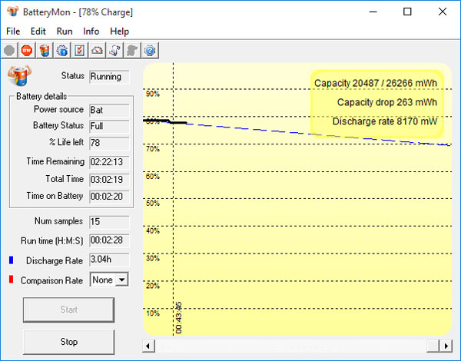This screenshot has width=461, height=361.
Task: Open the Edit menu
Action: [x=38, y=31]
